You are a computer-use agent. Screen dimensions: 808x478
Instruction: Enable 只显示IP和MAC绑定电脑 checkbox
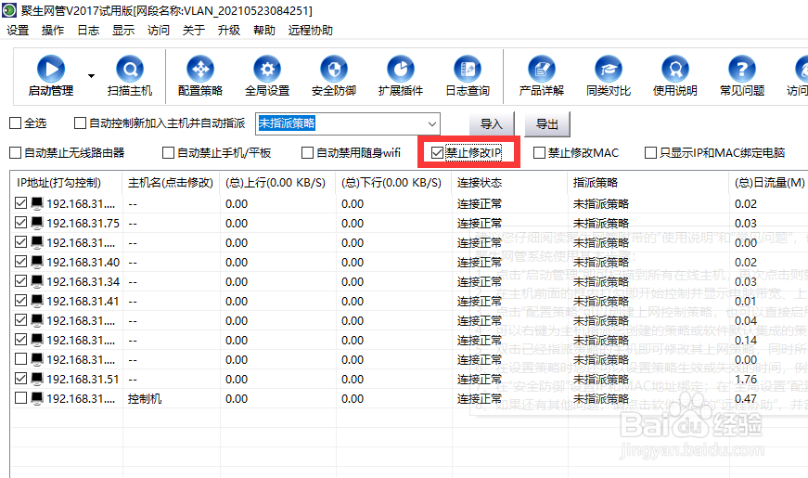(651, 152)
